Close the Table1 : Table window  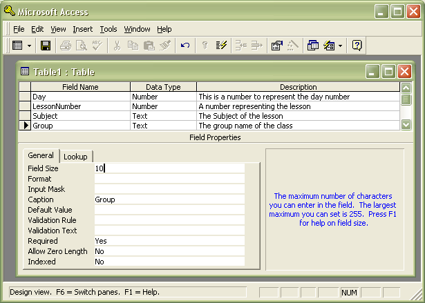(405, 72)
